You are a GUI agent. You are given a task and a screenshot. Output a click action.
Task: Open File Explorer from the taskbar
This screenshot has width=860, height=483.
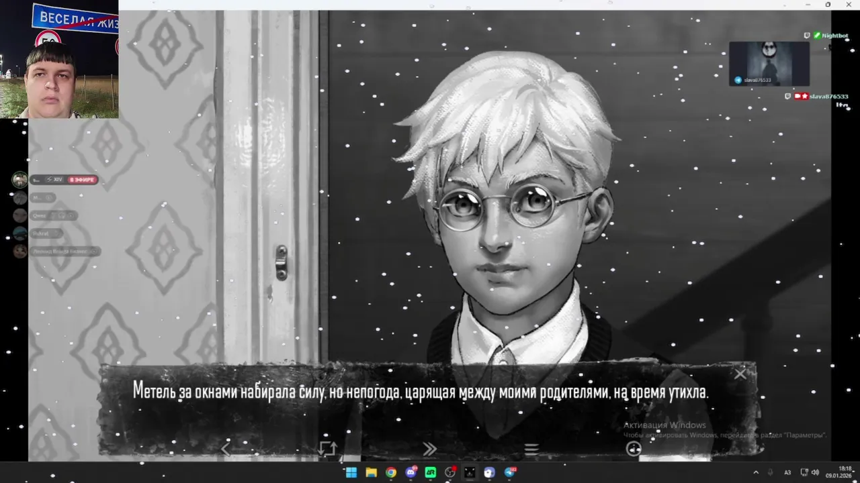pos(371,472)
